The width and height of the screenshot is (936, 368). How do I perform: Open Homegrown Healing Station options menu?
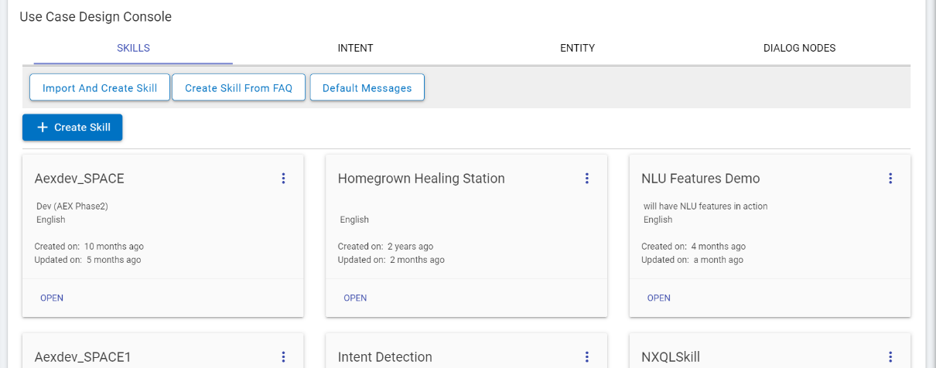click(x=586, y=179)
